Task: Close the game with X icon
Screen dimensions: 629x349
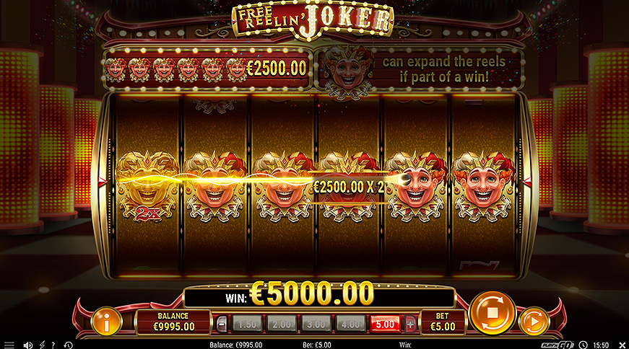Action: (623, 345)
